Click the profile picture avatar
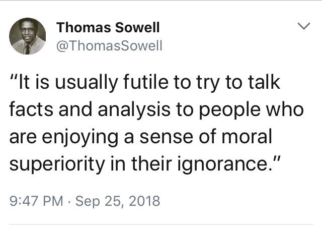The width and height of the screenshot is (322, 225). [x=28, y=36]
